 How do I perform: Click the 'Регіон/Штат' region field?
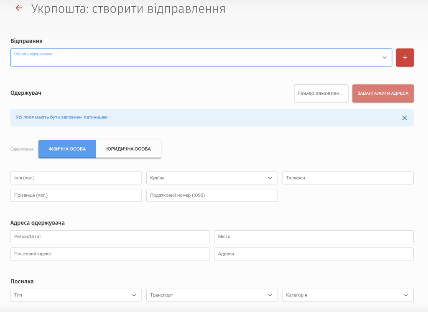[x=110, y=237]
